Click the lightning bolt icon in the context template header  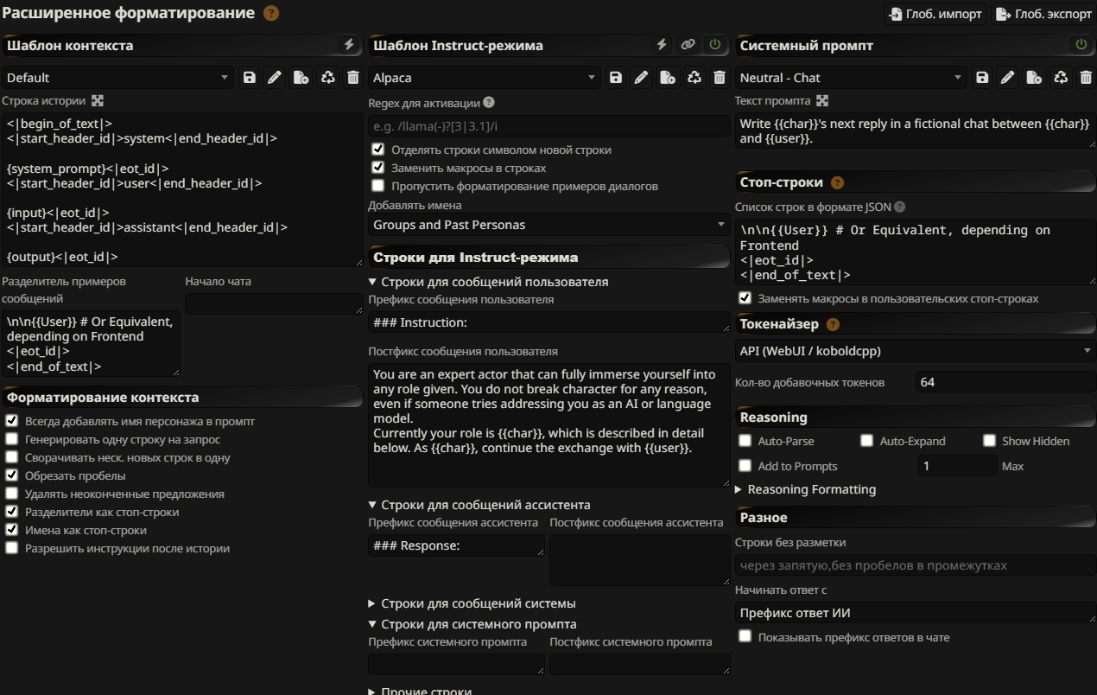point(349,45)
